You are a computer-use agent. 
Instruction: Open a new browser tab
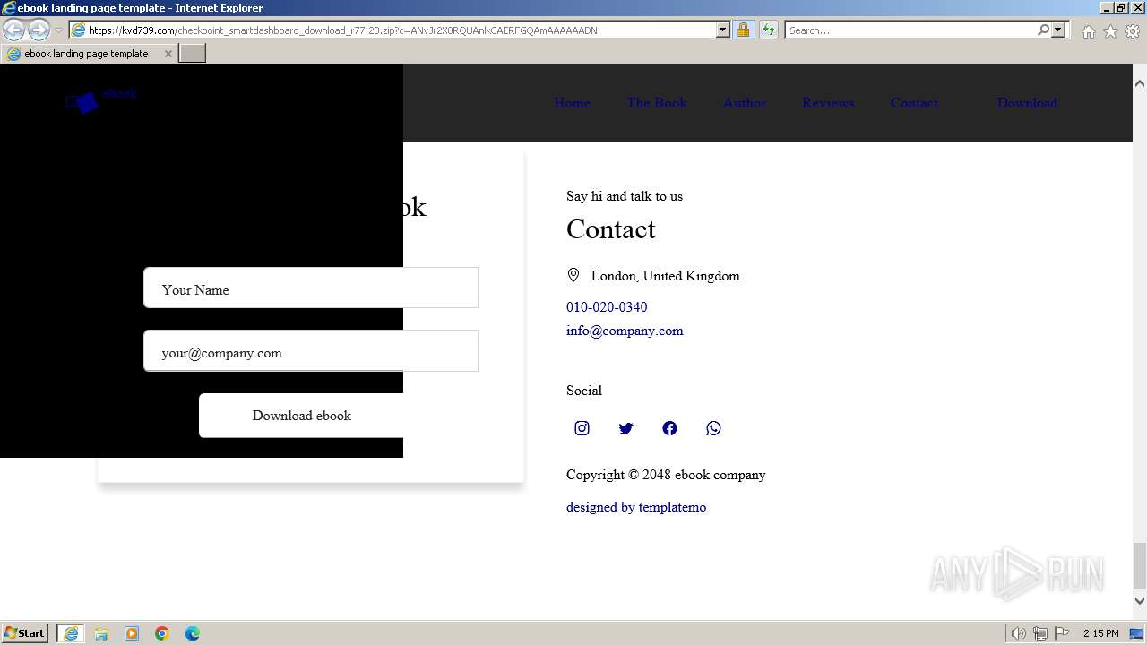[x=193, y=54]
